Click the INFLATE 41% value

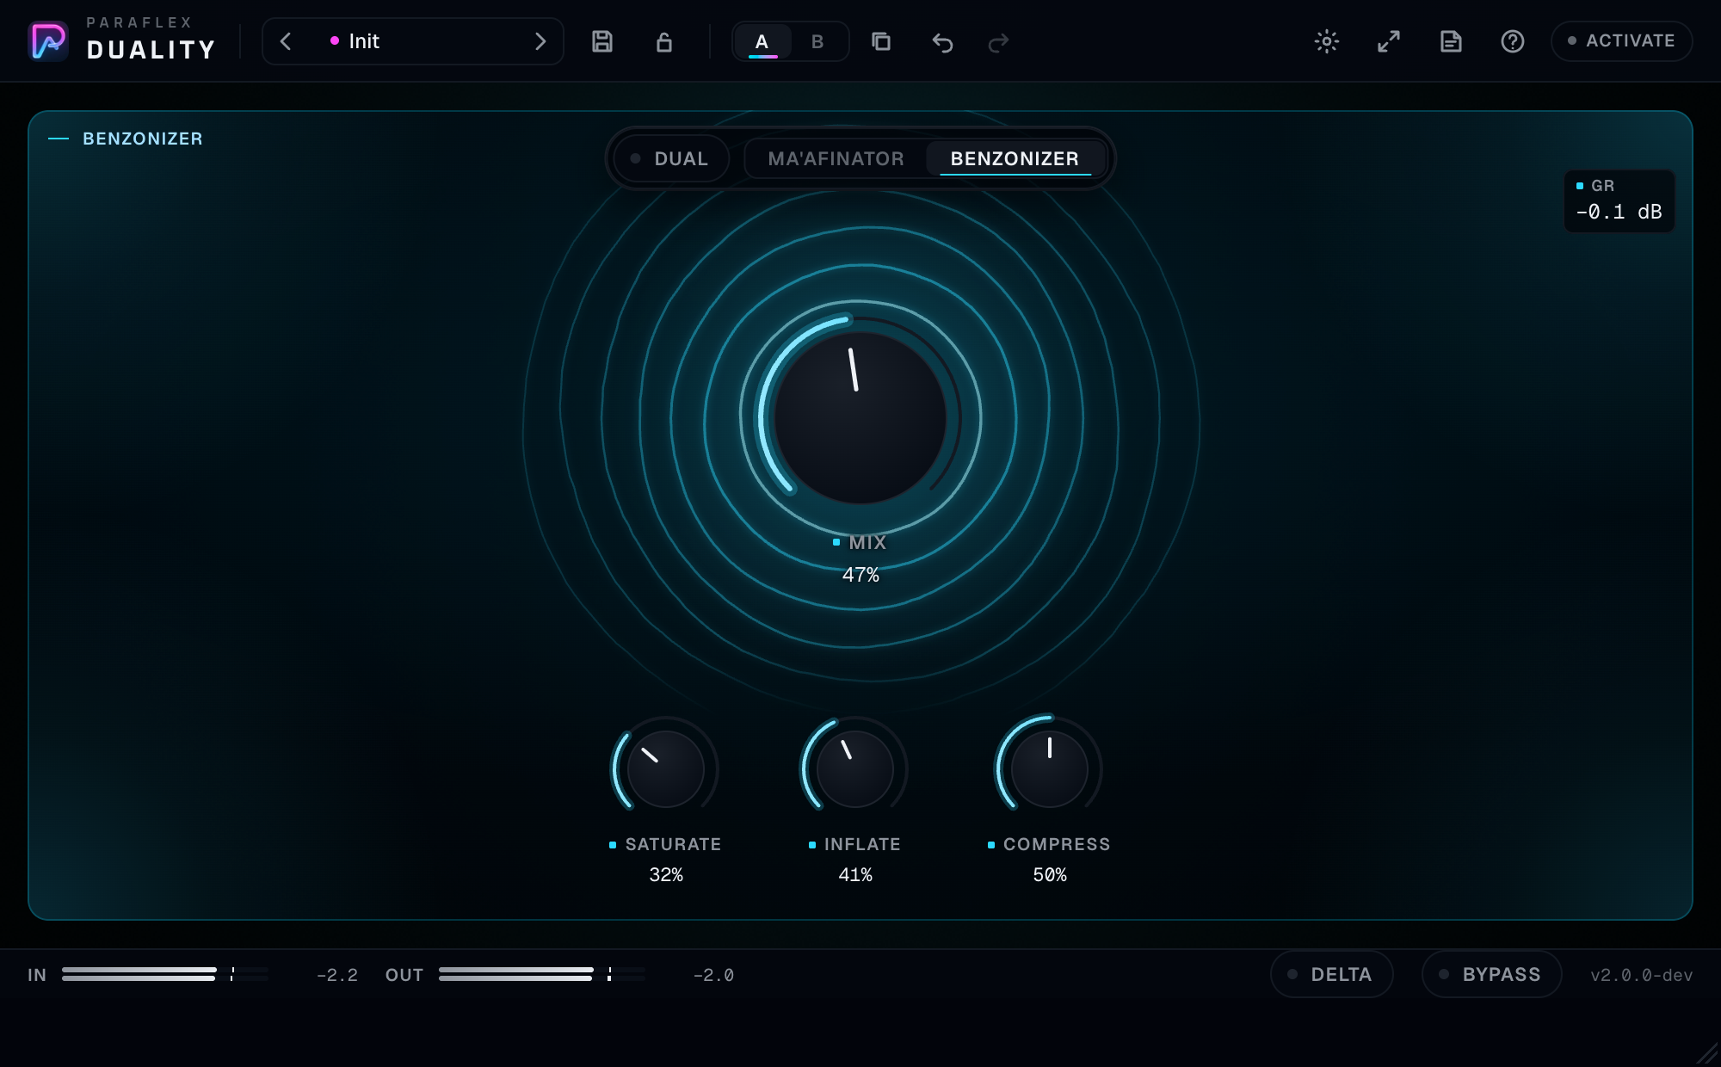[x=855, y=874]
